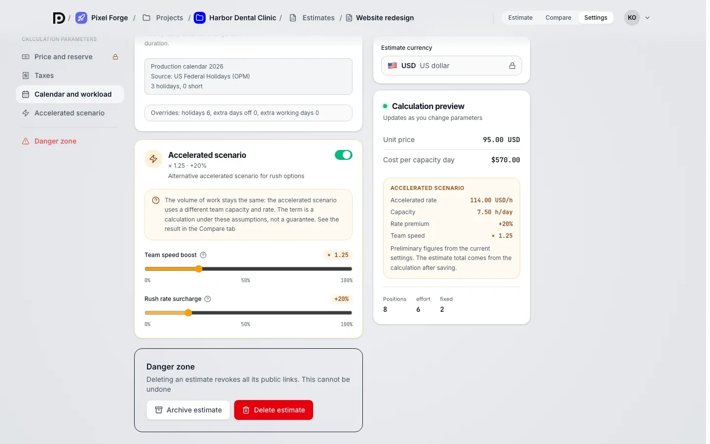Open Harbor Dental Clinic breadcrumb link

coord(243,18)
